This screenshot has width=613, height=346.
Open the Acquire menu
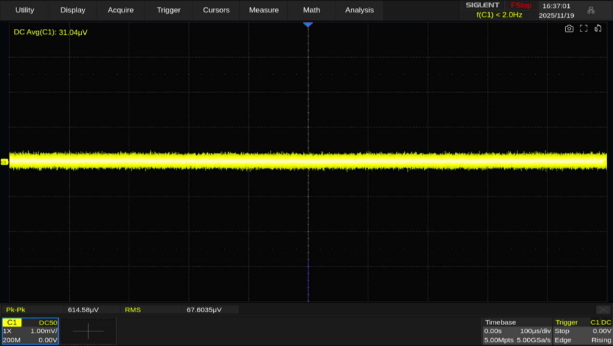click(x=121, y=10)
